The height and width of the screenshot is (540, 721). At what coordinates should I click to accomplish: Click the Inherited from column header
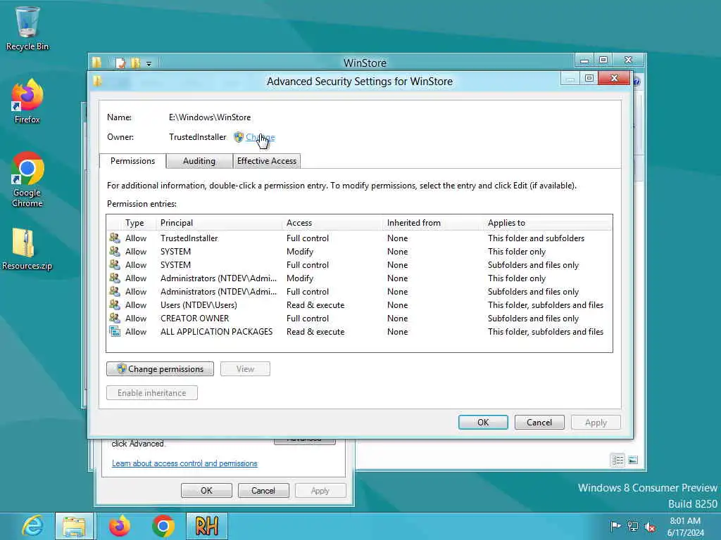(x=434, y=223)
